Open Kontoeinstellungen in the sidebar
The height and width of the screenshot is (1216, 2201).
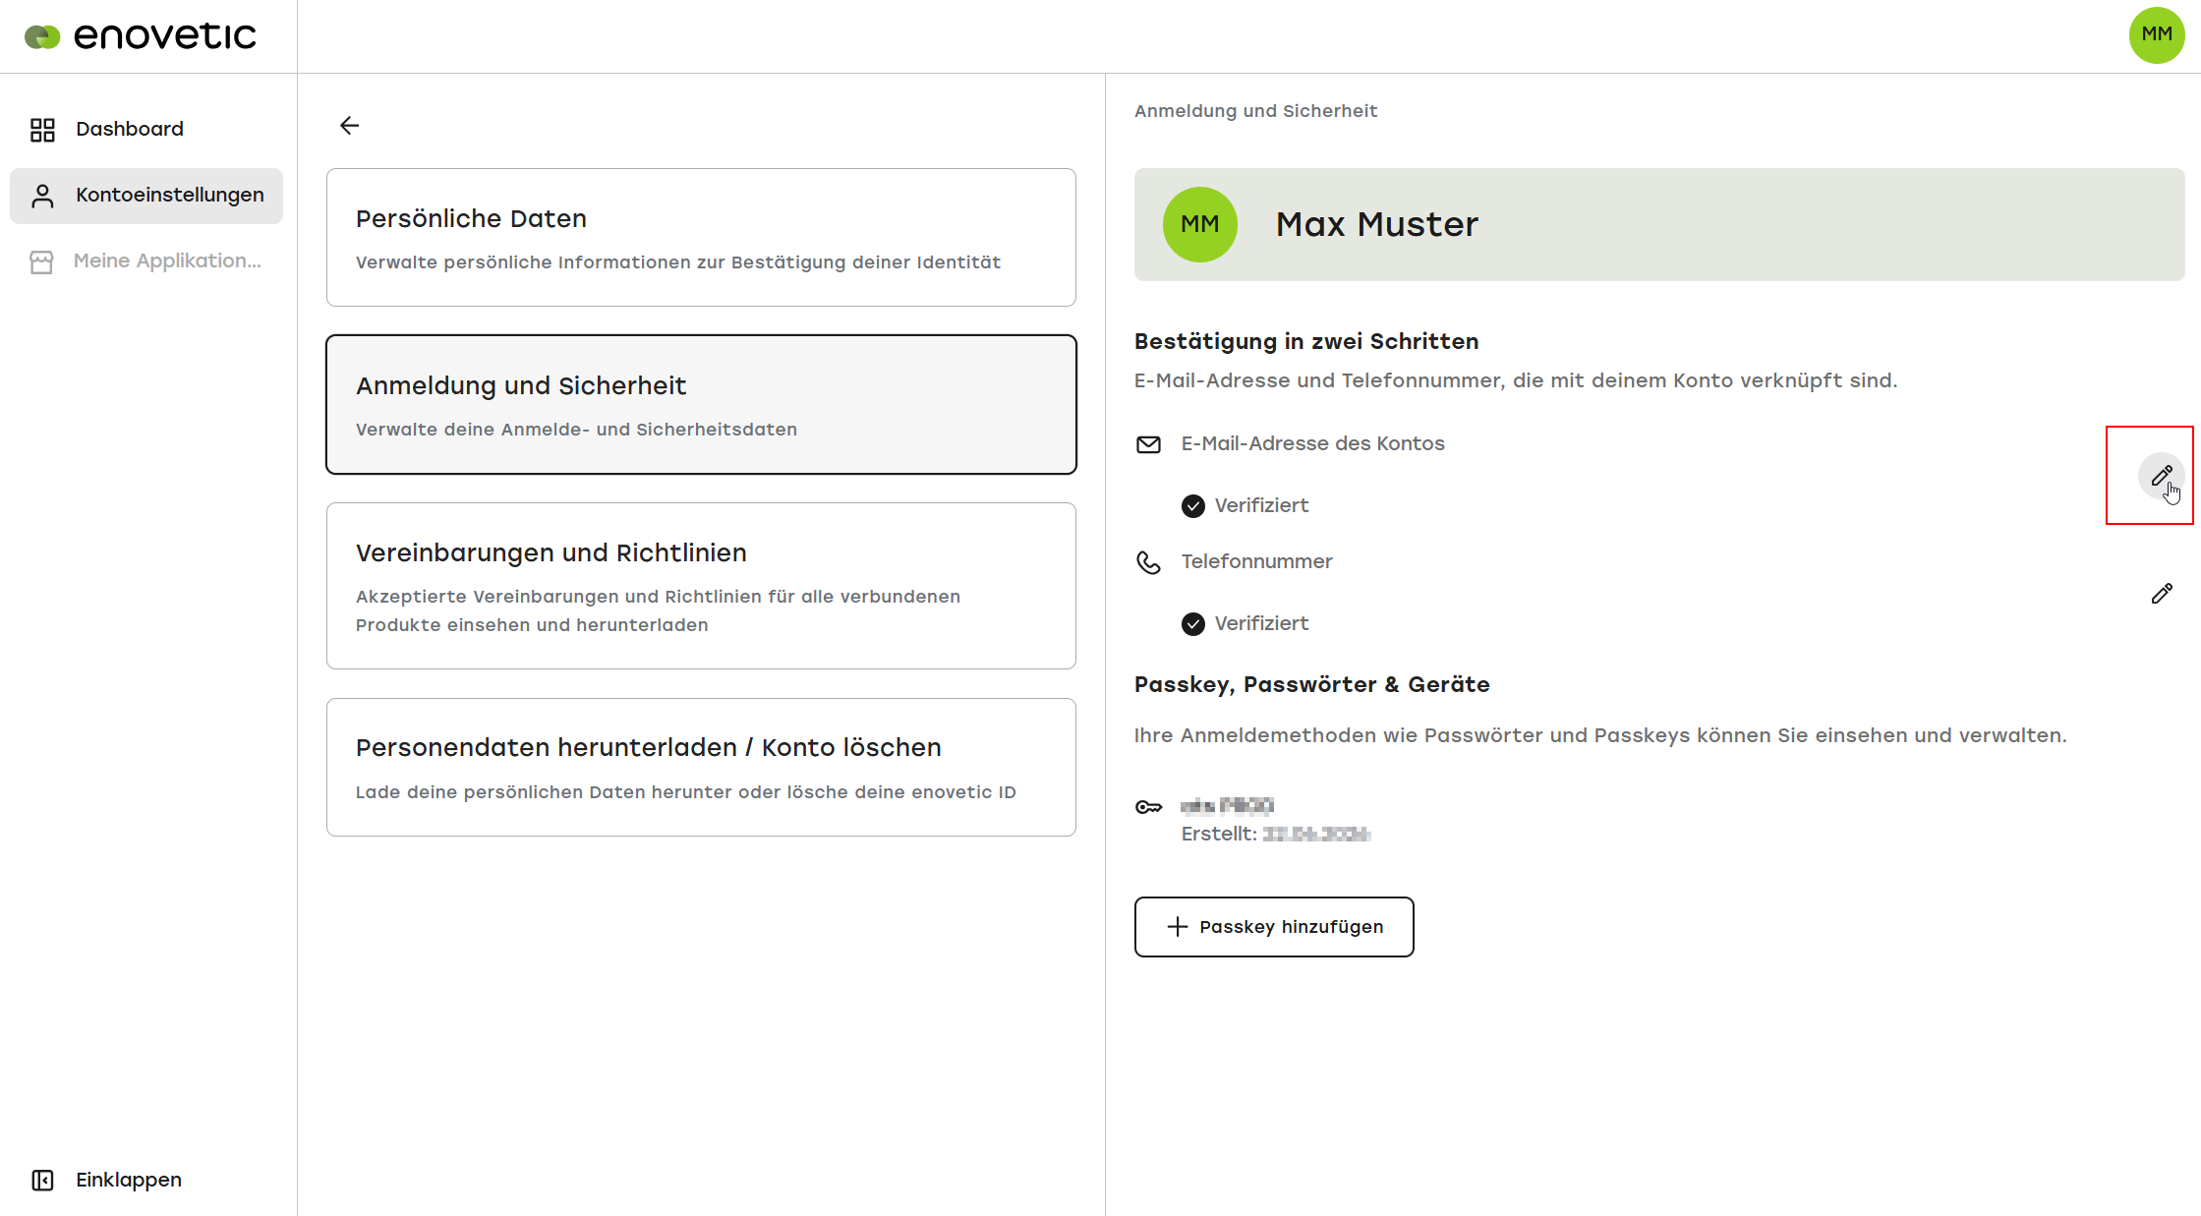tap(146, 196)
